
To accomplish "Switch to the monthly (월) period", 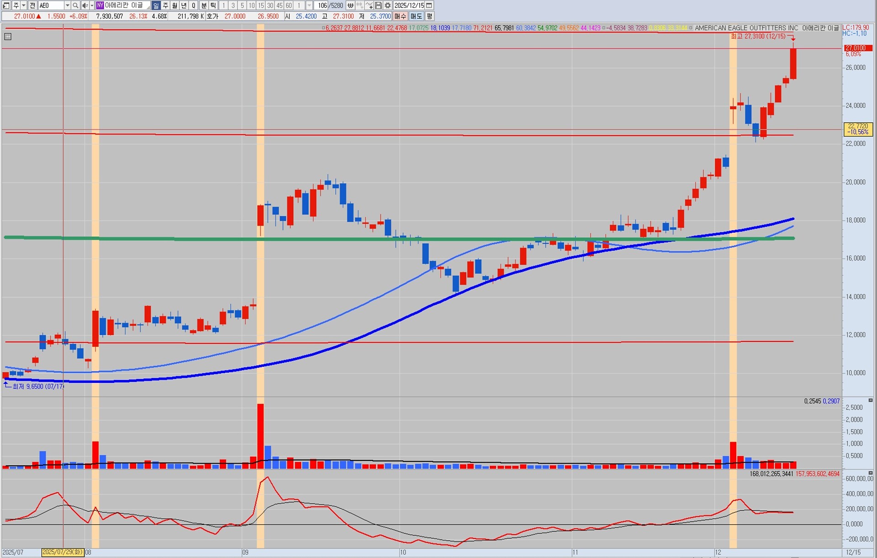I will 174,5.
